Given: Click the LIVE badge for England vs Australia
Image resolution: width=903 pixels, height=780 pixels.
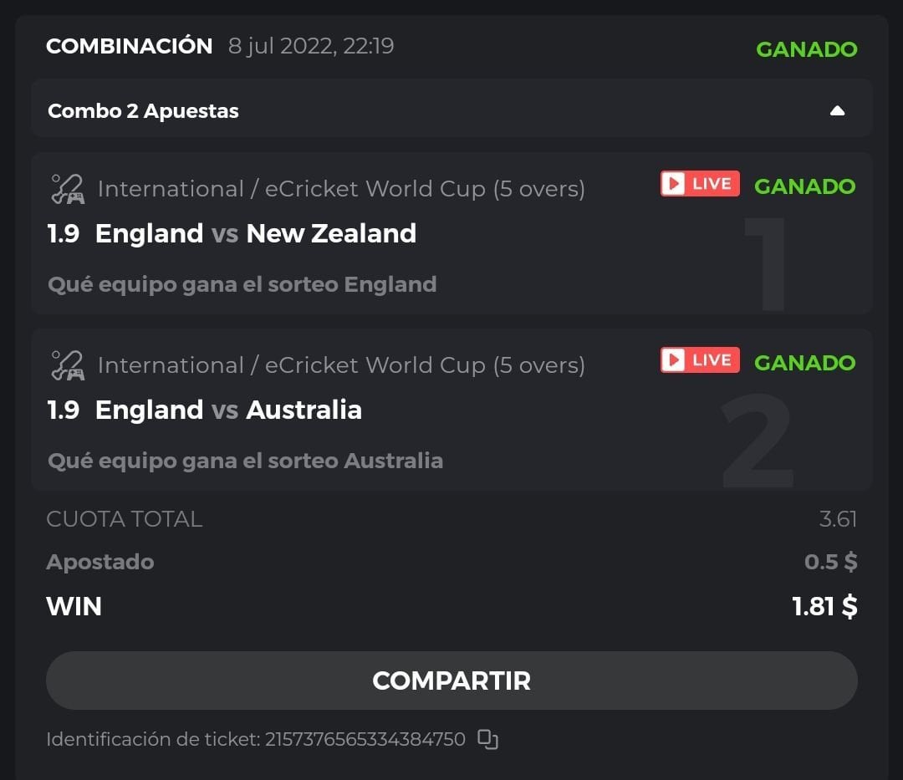Looking at the screenshot, I should (x=700, y=360).
